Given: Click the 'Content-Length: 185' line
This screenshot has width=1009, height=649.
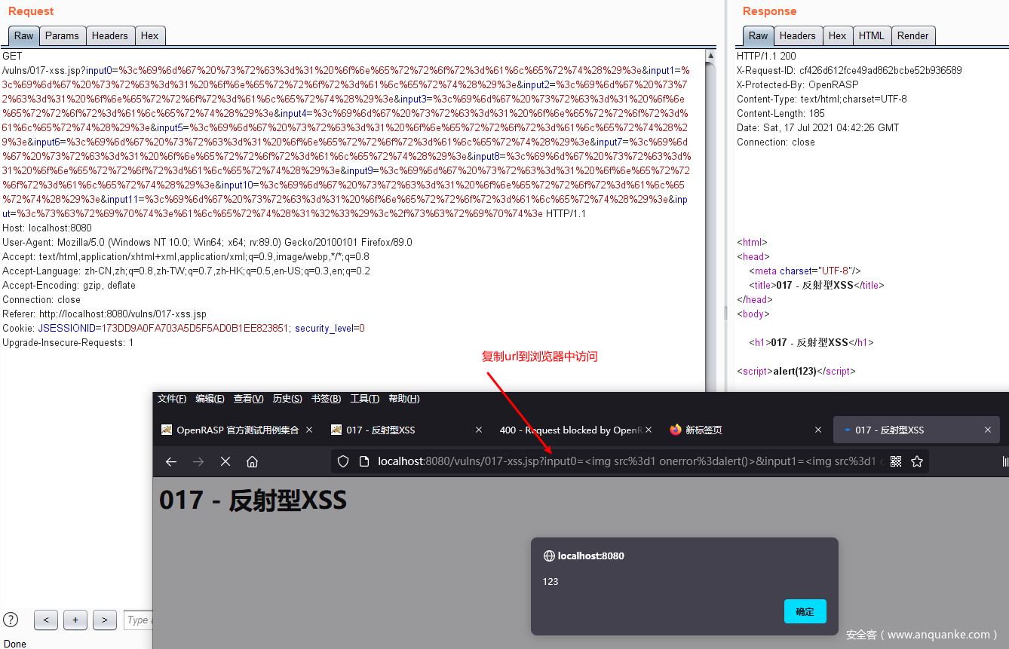Looking at the screenshot, I should pyautogui.click(x=781, y=113).
